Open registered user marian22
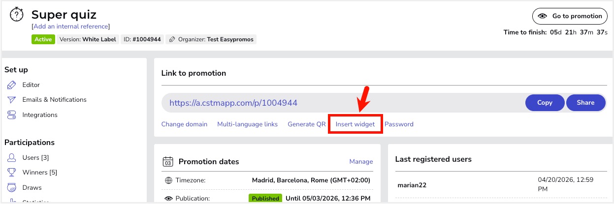This screenshot has width=614, height=204. pyautogui.click(x=412, y=185)
